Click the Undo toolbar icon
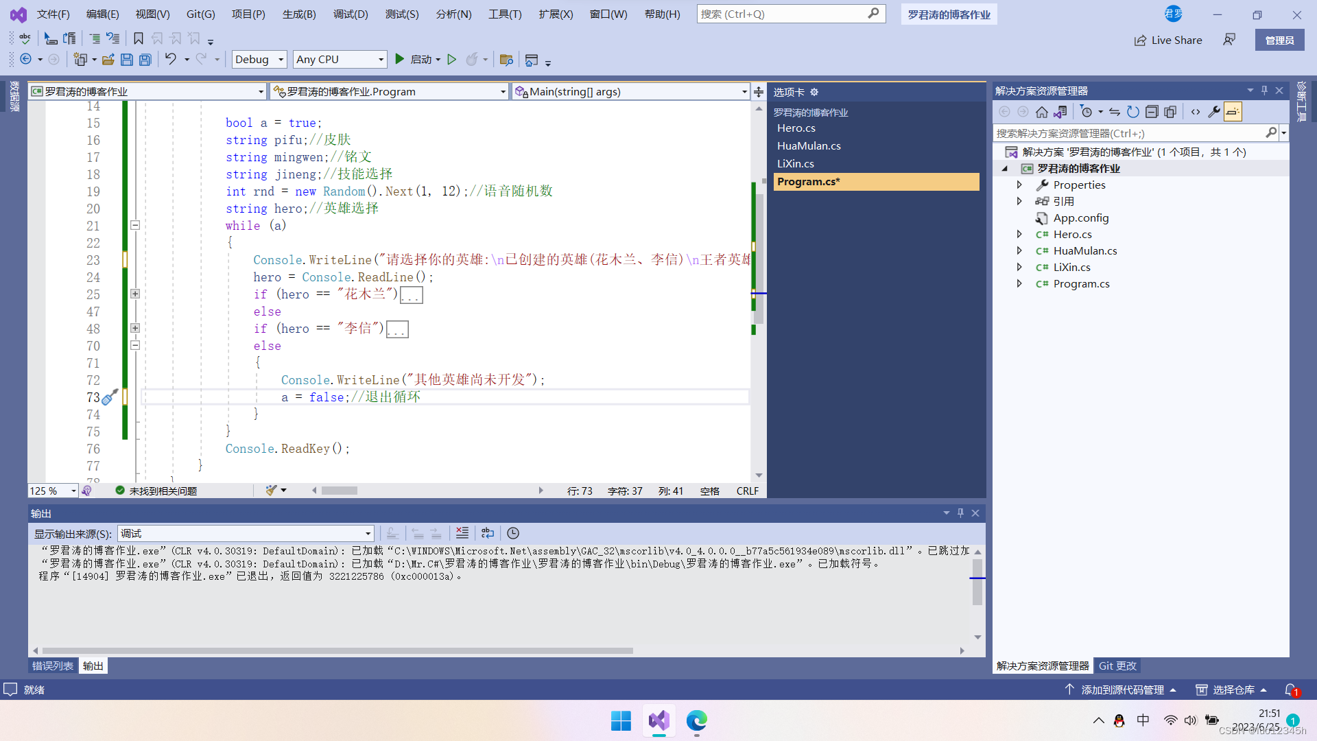 tap(170, 60)
